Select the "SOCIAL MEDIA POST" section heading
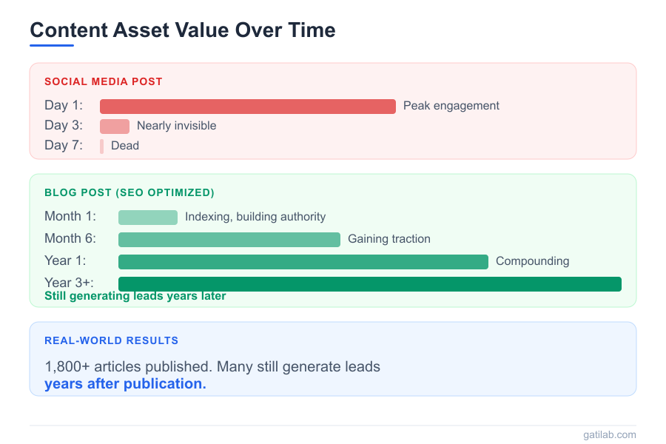 point(104,81)
